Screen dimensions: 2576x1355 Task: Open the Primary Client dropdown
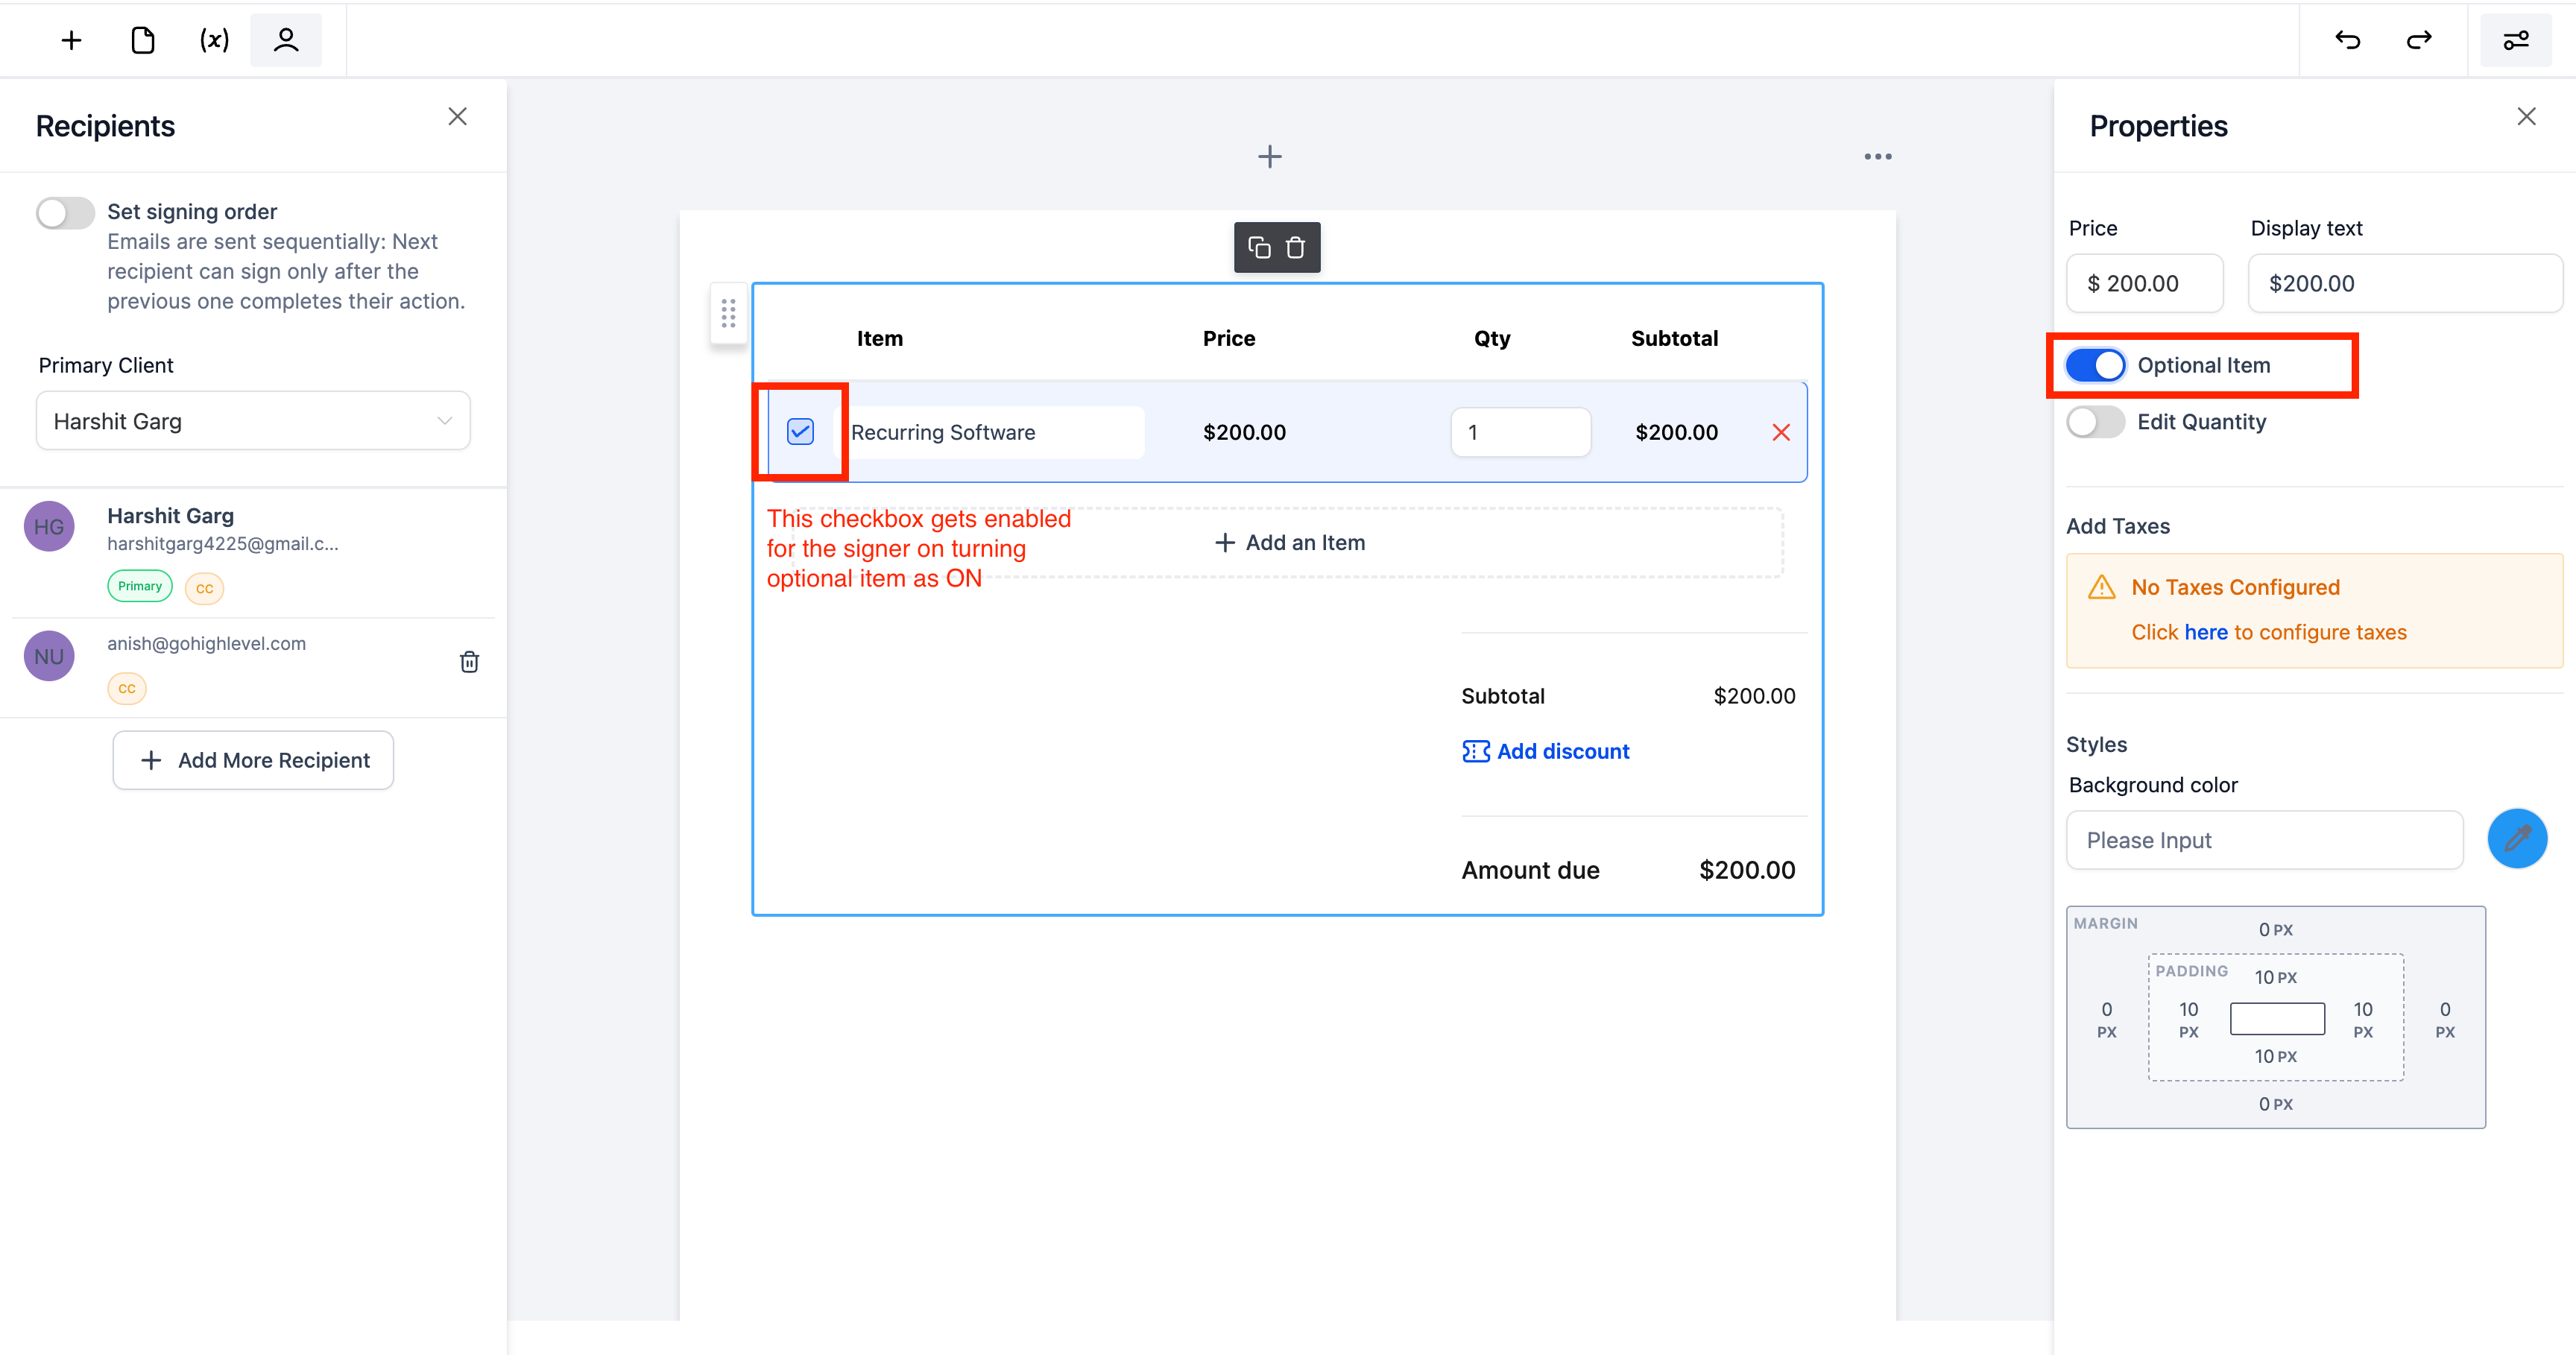pos(253,421)
